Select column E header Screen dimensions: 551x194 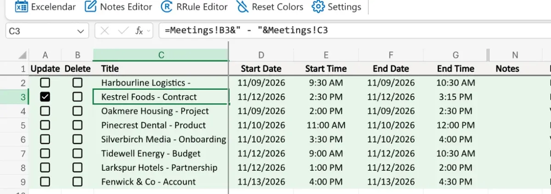pyautogui.click(x=326, y=55)
